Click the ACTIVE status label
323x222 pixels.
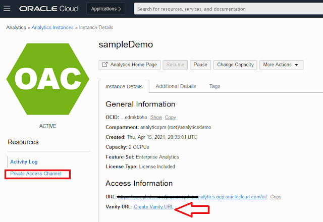tap(48, 126)
